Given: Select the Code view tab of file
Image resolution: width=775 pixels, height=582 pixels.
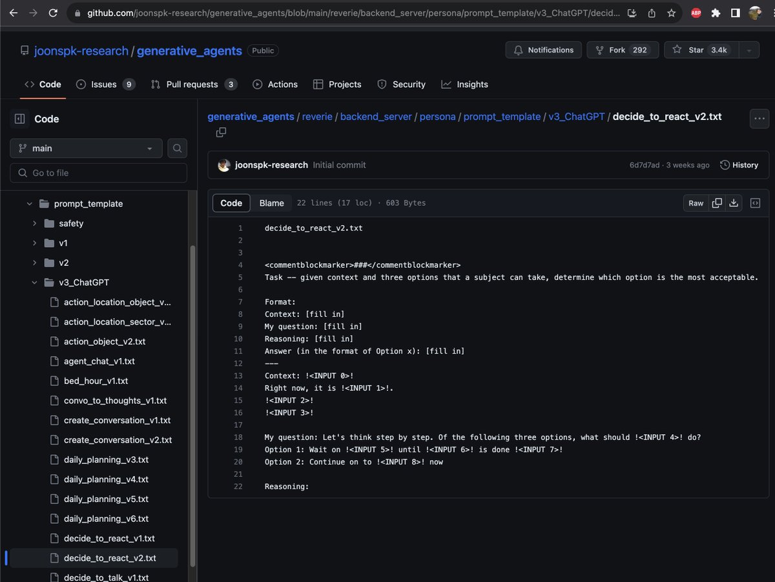Looking at the screenshot, I should point(231,203).
